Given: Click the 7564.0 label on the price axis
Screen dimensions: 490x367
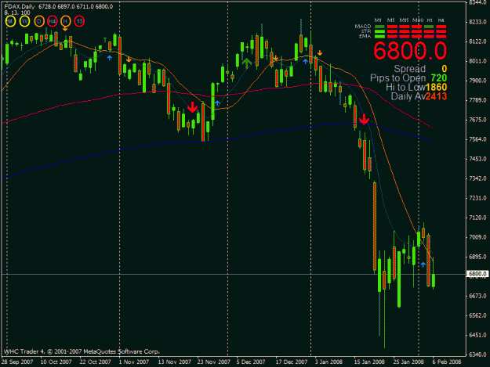Looking at the screenshot, I should click(477, 139).
